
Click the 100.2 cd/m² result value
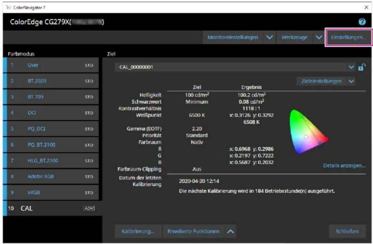251,95
